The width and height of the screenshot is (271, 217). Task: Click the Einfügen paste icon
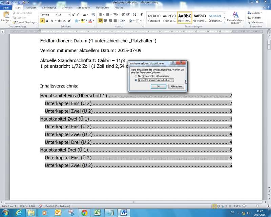tap(6, 15)
